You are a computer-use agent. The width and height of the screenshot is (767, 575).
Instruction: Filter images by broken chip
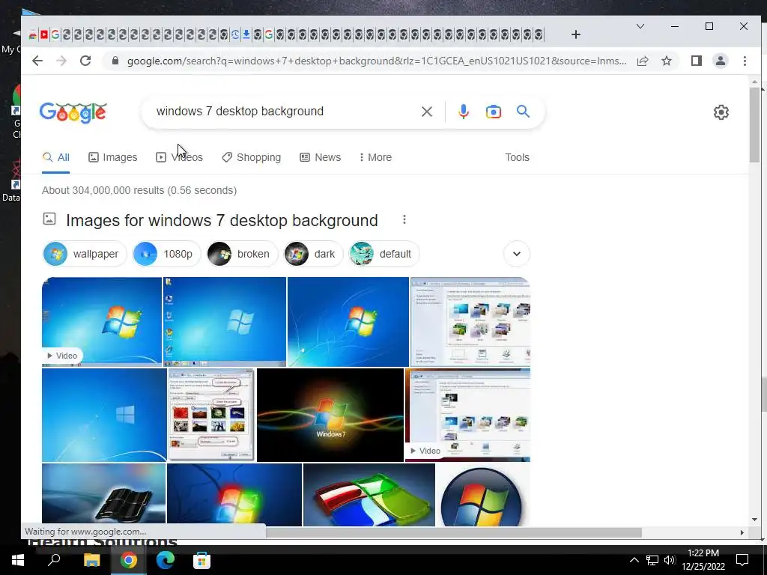point(242,254)
